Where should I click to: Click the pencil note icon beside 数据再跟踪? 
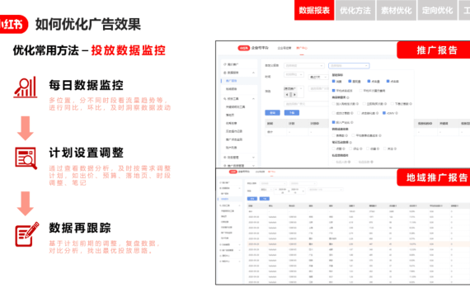tap(27, 234)
